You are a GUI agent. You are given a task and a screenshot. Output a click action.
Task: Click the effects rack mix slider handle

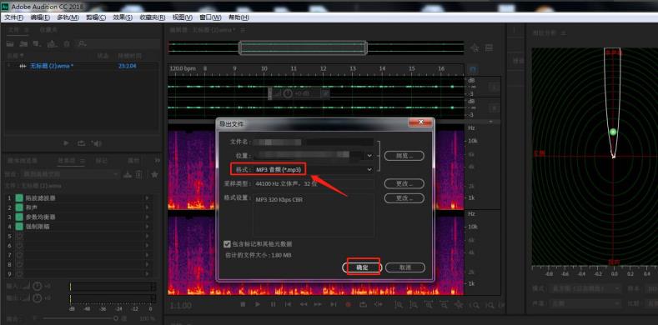[115, 318]
